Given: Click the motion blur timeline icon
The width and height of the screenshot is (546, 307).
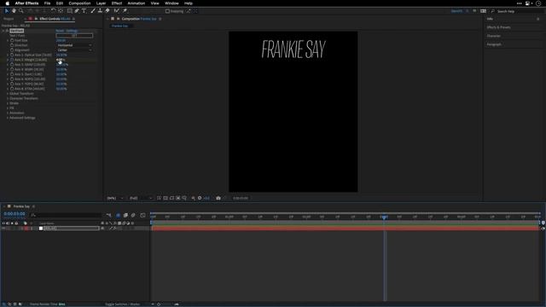Looking at the screenshot, I should pos(133,215).
